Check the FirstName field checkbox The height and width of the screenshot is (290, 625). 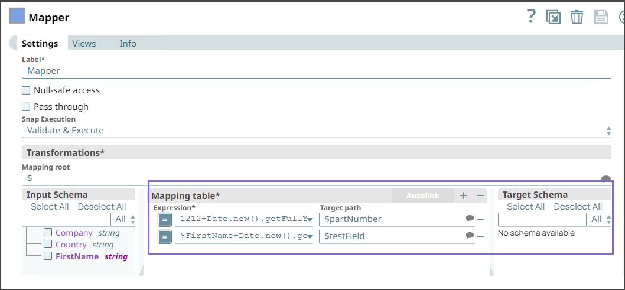coord(48,256)
